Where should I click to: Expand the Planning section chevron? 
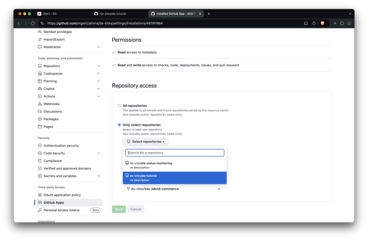tap(99, 81)
